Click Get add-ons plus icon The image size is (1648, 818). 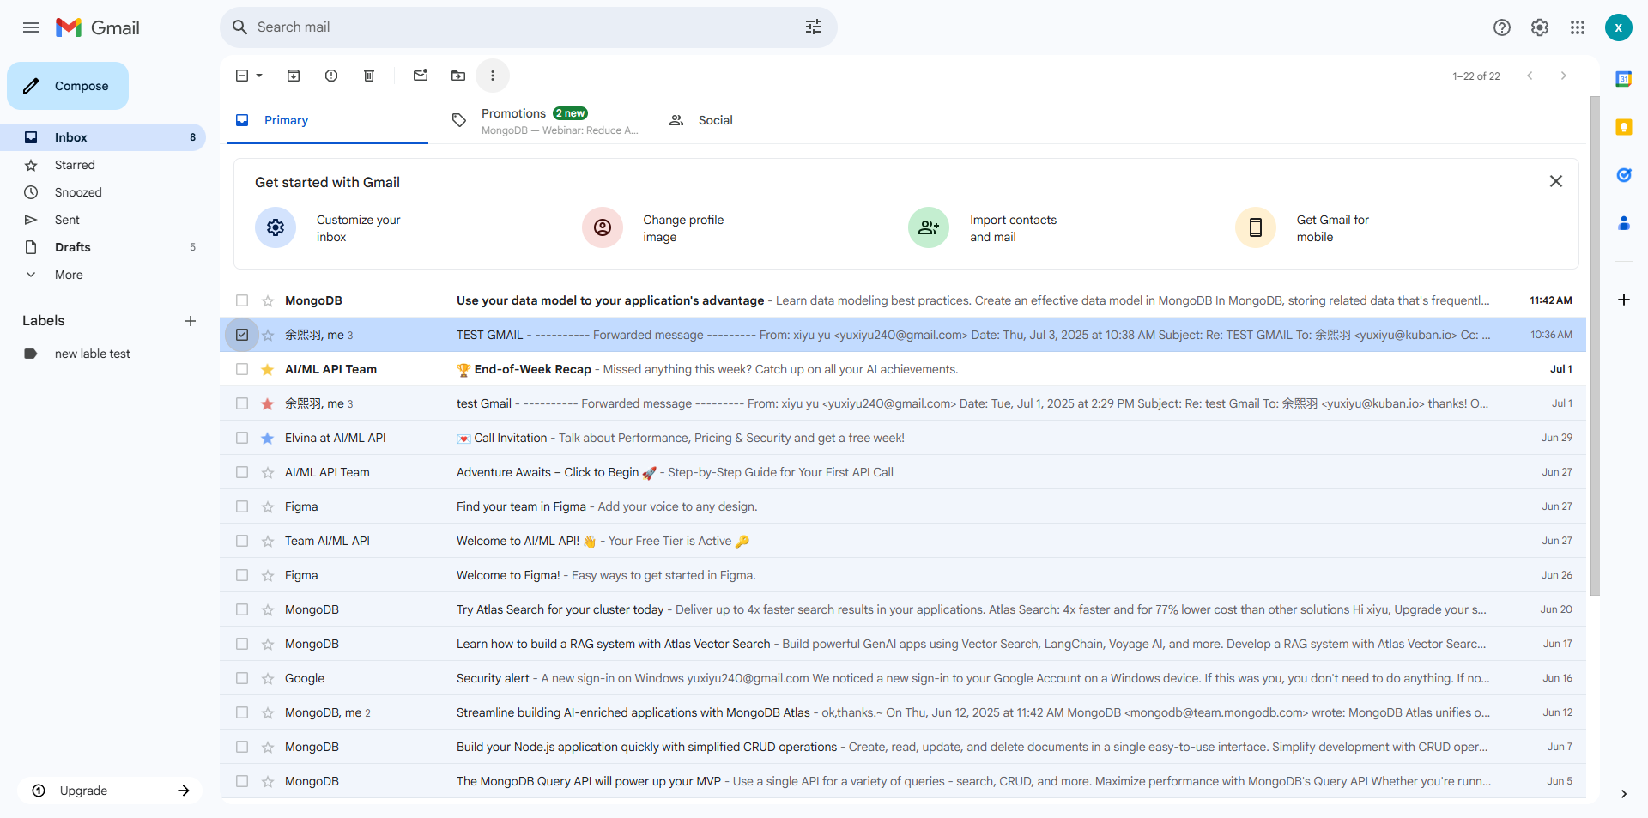pyautogui.click(x=1624, y=300)
